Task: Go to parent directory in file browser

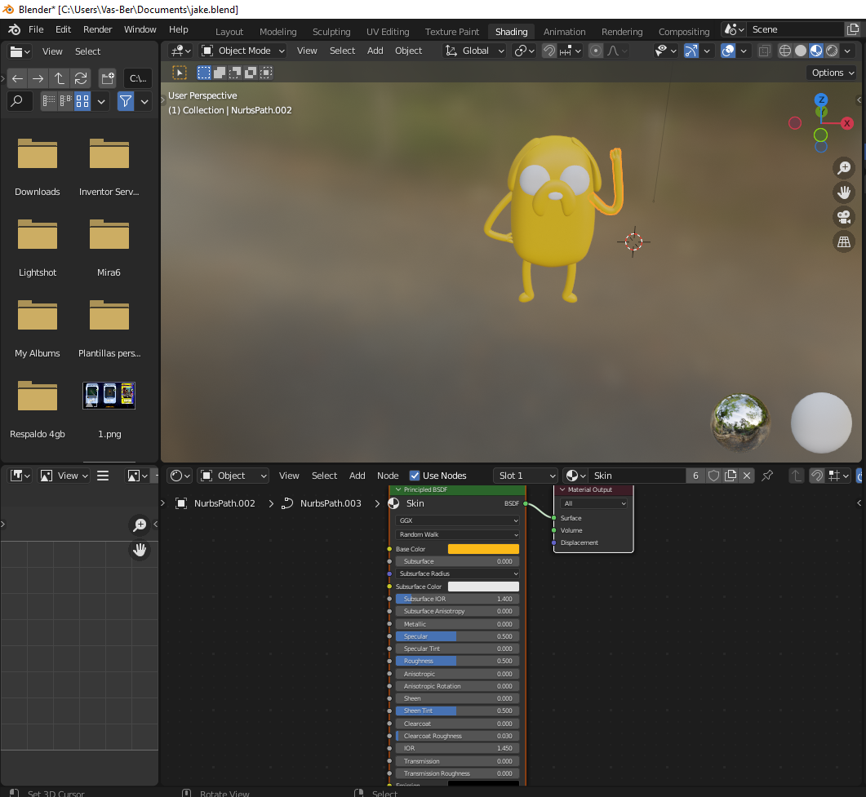Action: pyautogui.click(x=59, y=78)
